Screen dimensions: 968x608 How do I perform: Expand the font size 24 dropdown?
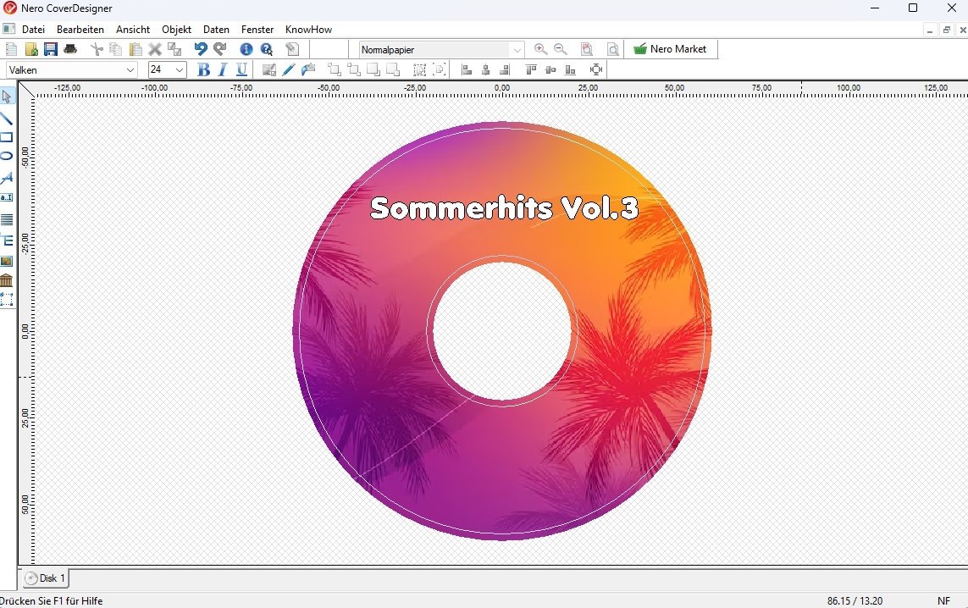(179, 69)
